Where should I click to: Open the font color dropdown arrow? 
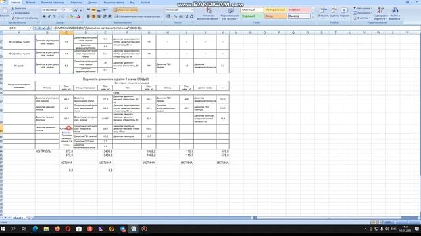(82, 16)
